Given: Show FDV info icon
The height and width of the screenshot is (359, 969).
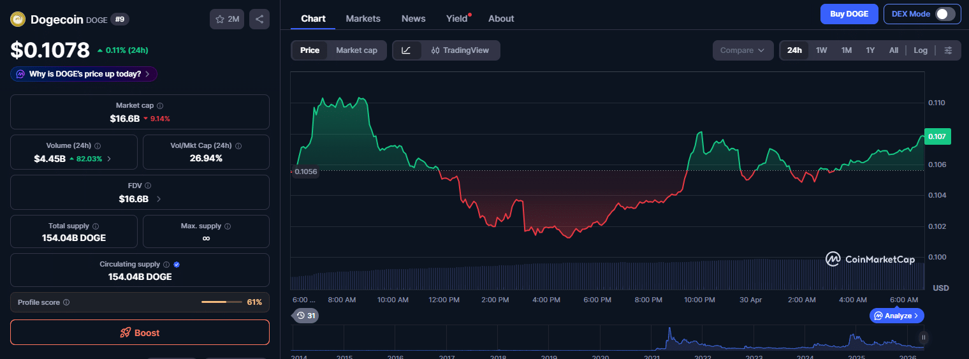Looking at the screenshot, I should pos(148,186).
